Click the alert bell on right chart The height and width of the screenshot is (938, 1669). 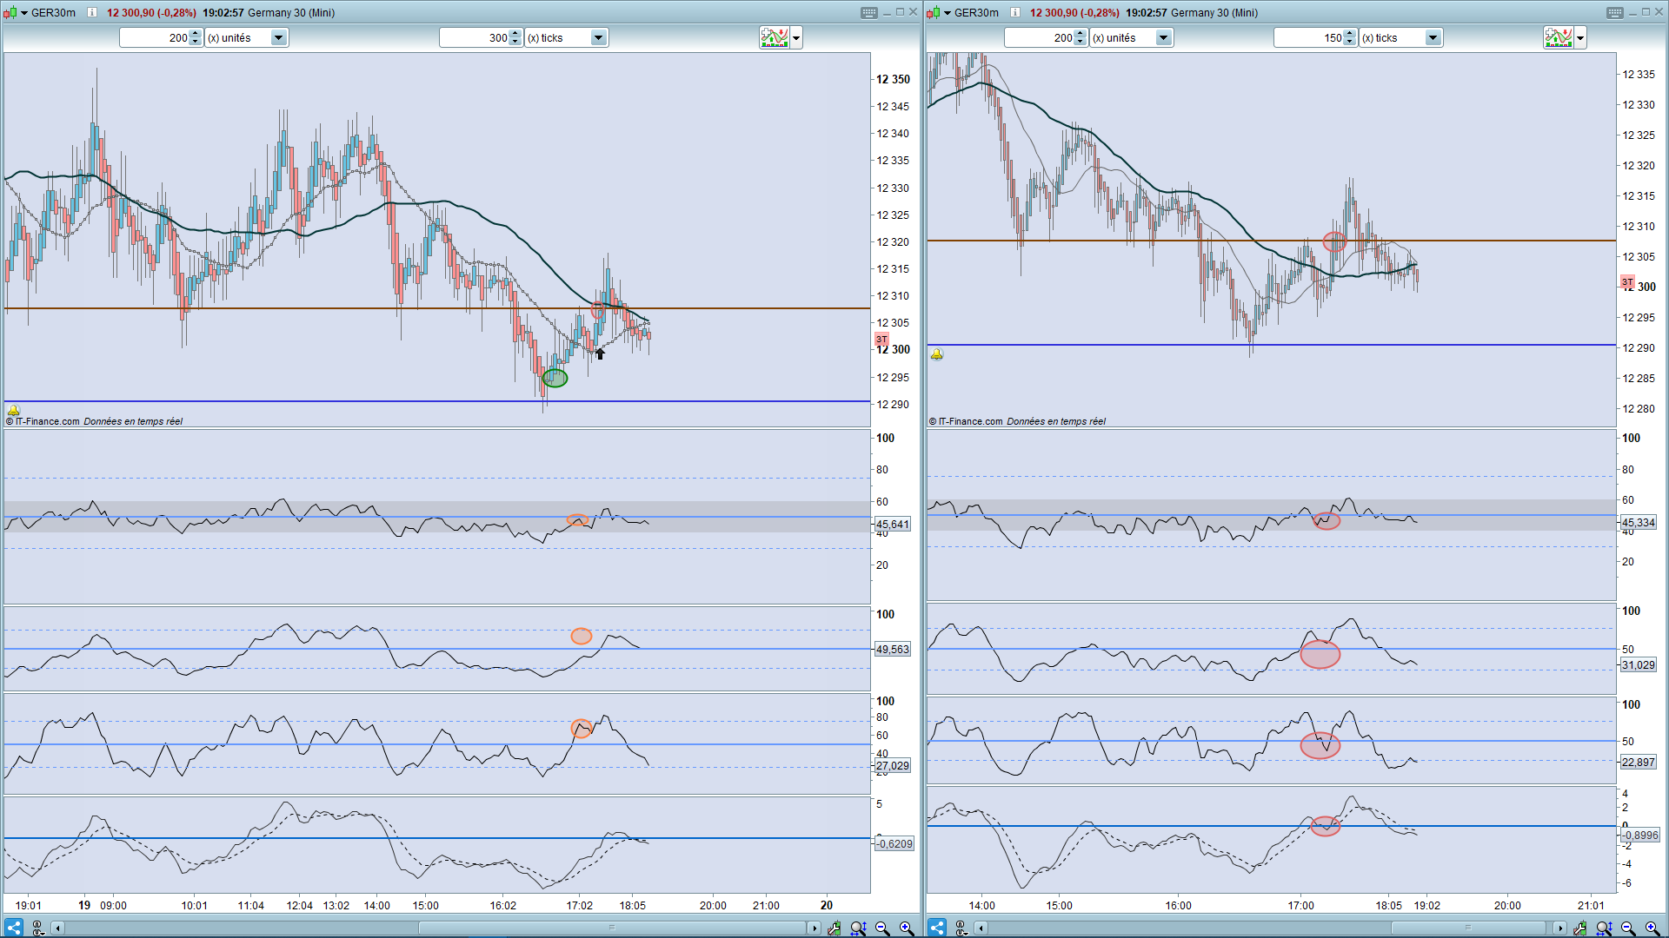936,354
